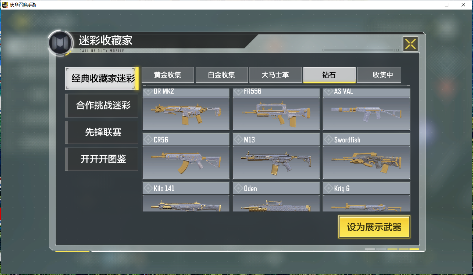Click the diamond icon beside Kilo 141
473x275 pixels.
[148, 189]
